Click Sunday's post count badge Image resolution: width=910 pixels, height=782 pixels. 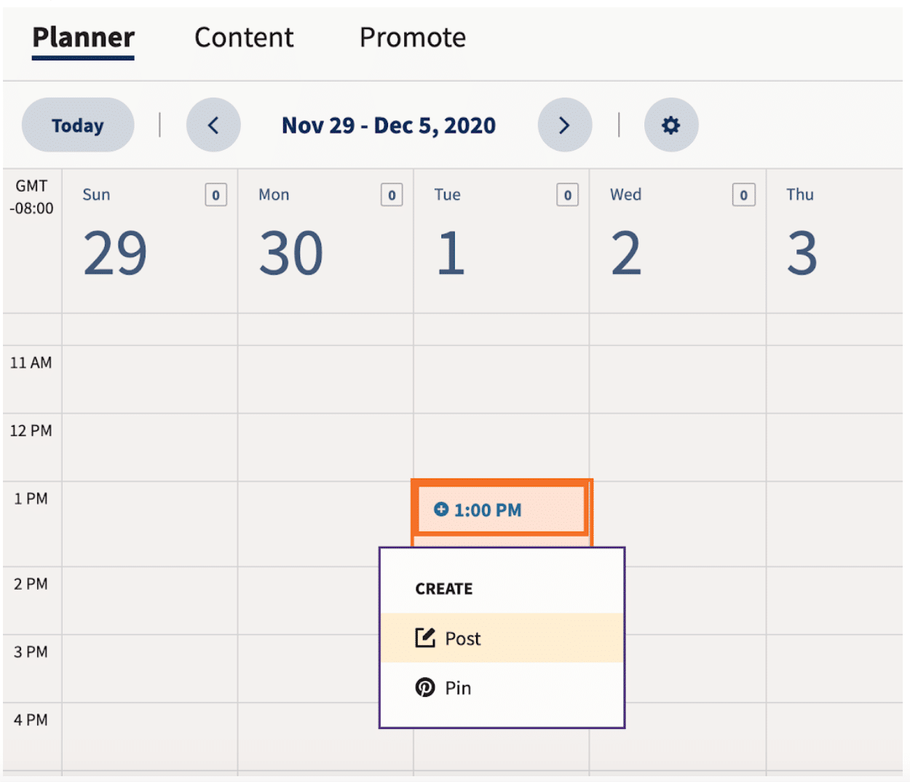(x=215, y=195)
